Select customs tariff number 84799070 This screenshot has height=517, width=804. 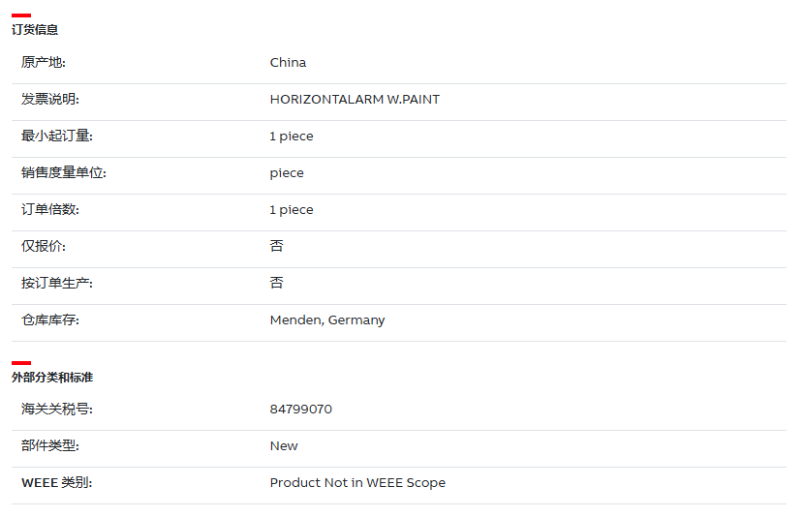(x=301, y=410)
